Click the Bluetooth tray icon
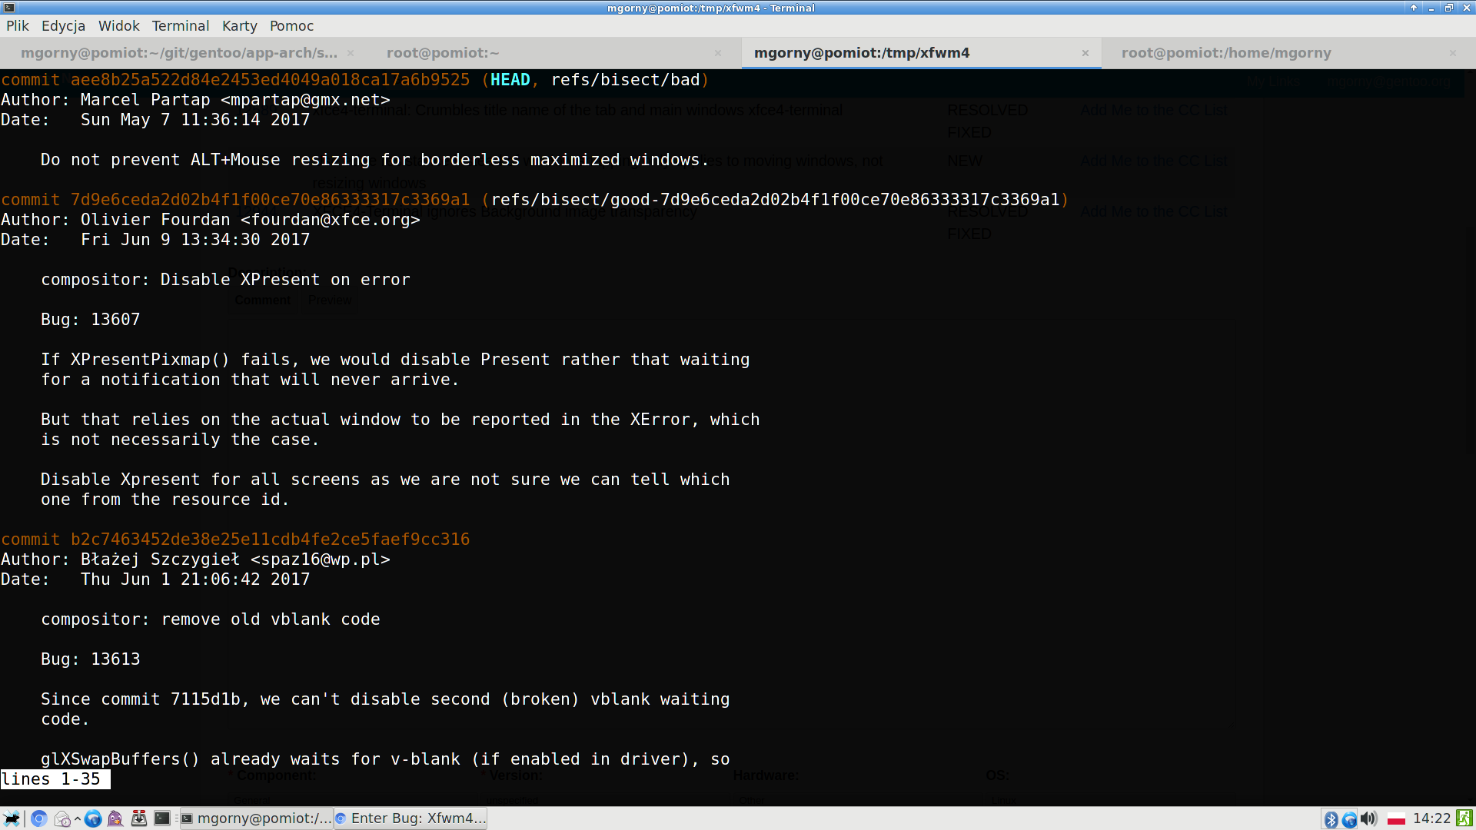 (x=1331, y=819)
